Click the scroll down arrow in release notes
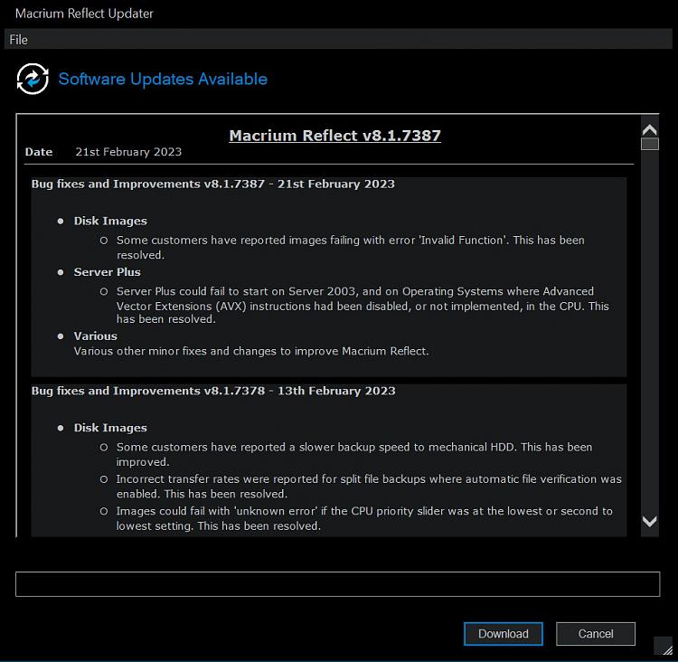This screenshot has height=662, width=678. tap(649, 522)
